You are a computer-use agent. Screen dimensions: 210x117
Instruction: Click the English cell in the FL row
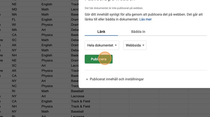coord(55,19)
